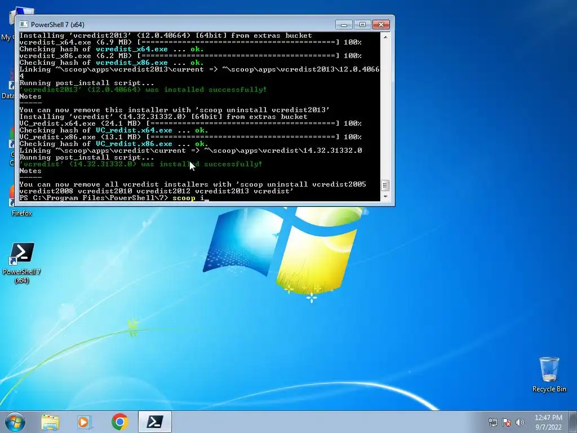This screenshot has width=577, height=433.
Task: Select the PowerShell taskbar button
Action: (155, 422)
